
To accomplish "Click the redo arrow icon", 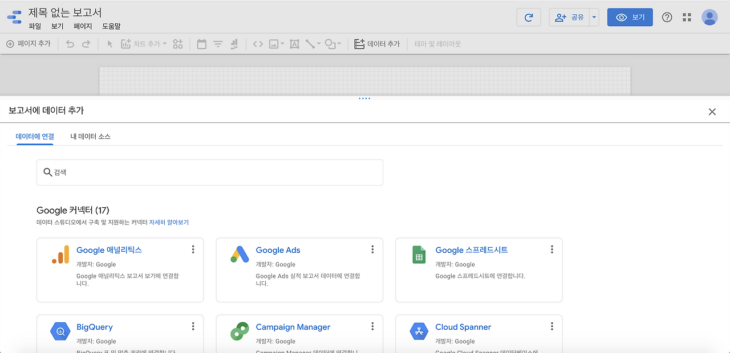I will 86,44.
